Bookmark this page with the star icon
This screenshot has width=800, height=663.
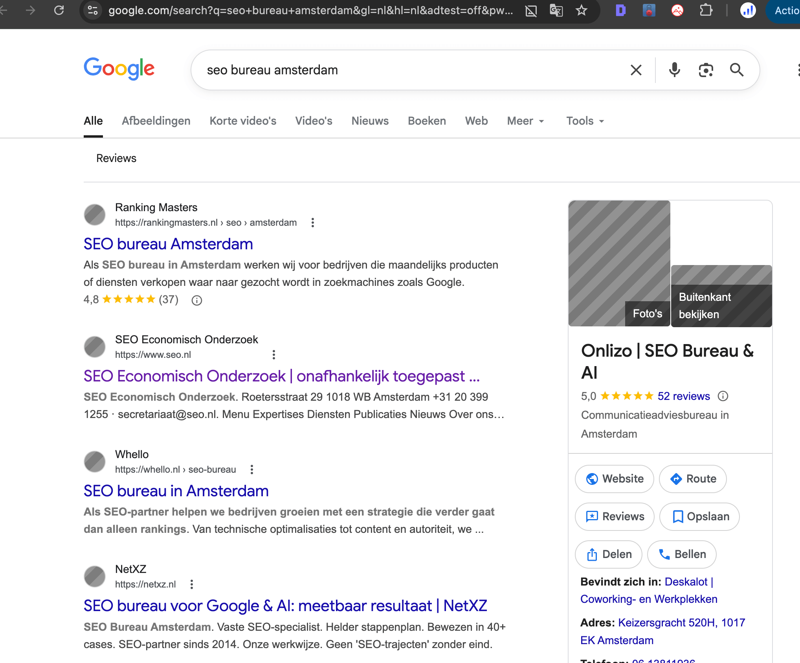[x=582, y=10]
